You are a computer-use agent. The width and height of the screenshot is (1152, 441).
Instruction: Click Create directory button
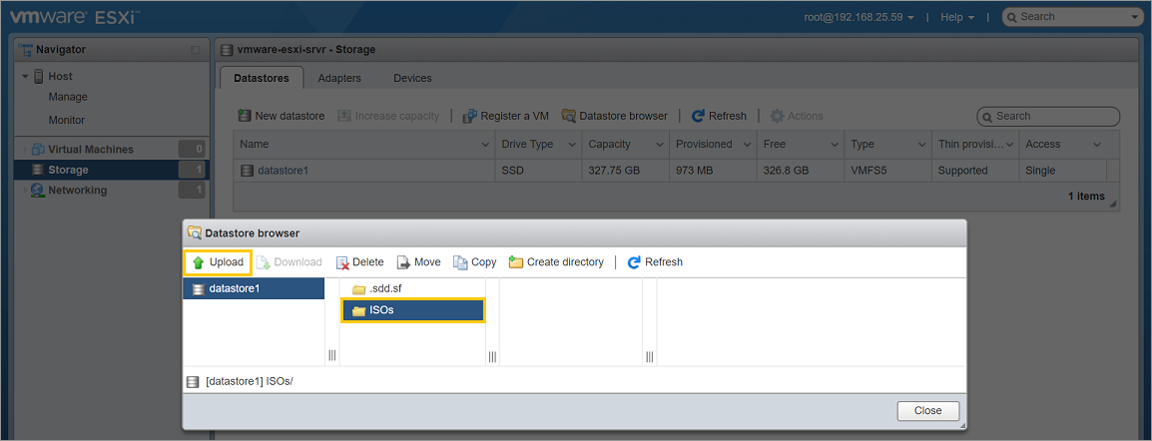tap(556, 262)
